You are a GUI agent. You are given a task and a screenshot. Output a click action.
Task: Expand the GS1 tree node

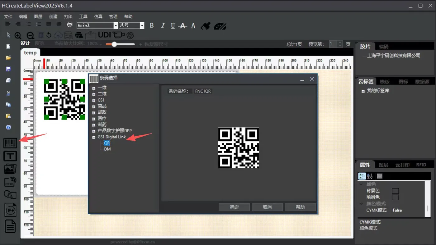94,100
